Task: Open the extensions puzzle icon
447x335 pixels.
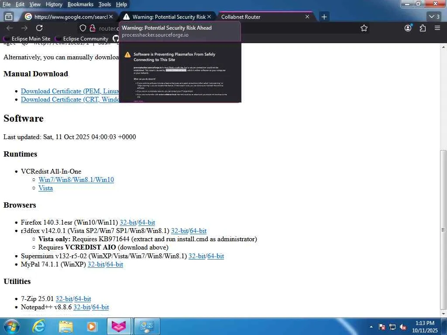Action: pyautogui.click(x=423, y=28)
